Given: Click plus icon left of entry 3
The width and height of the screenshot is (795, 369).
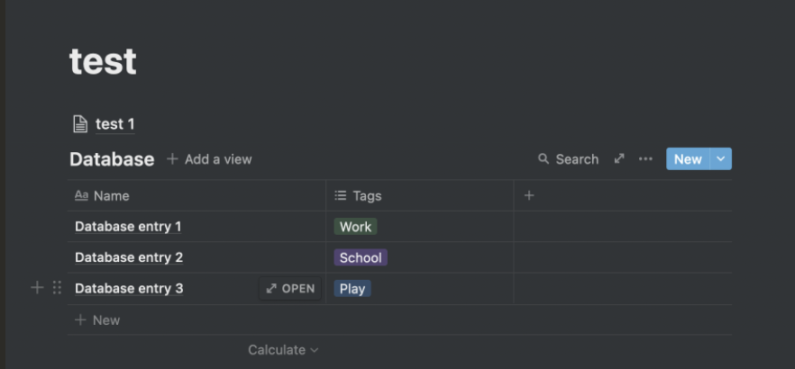Looking at the screenshot, I should (x=37, y=288).
